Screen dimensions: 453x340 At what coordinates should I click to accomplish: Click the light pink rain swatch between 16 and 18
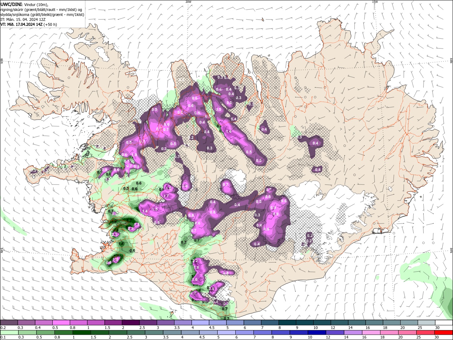point(371,333)
